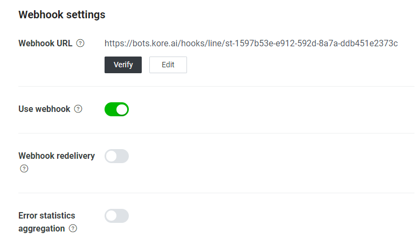Disable the Use webhook switch
The height and width of the screenshot is (246, 415).
click(x=116, y=110)
